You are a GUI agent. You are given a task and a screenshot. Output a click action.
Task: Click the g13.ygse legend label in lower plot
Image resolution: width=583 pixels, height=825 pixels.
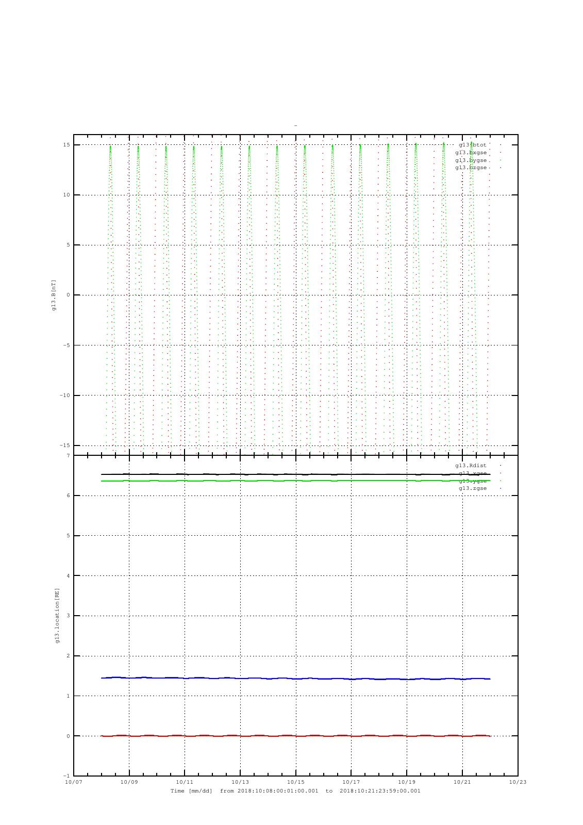[473, 481]
